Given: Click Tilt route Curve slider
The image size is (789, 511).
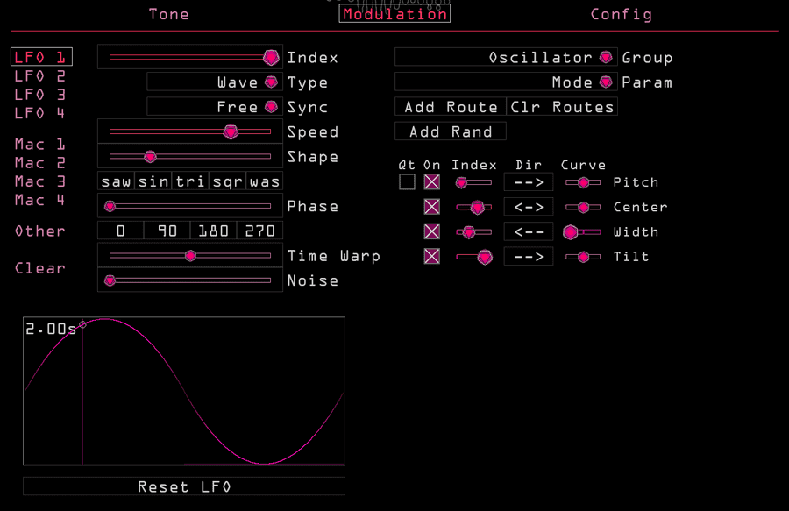Looking at the screenshot, I should (583, 257).
